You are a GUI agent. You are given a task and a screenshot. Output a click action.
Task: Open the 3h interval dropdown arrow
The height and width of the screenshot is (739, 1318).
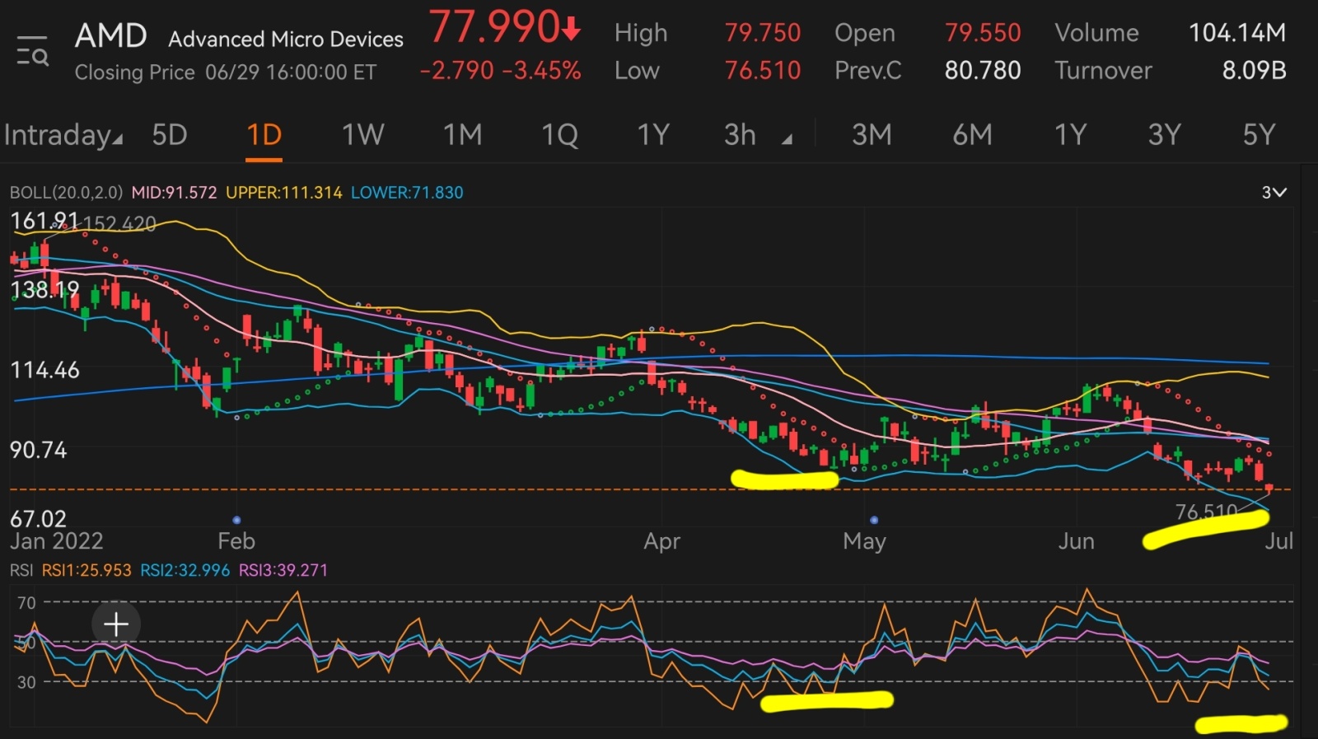pyautogui.click(x=787, y=139)
